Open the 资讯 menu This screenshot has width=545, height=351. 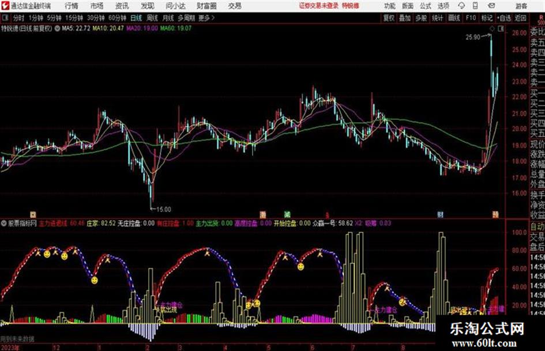(x=122, y=6)
